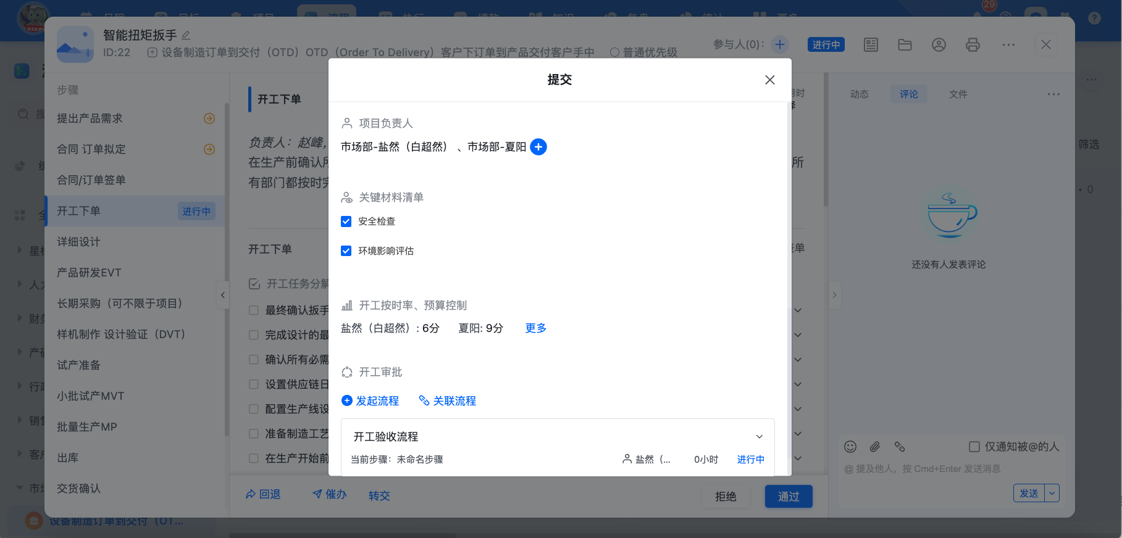Select the 长期采购 step
Image resolution: width=1122 pixels, height=538 pixels.
[135, 304]
